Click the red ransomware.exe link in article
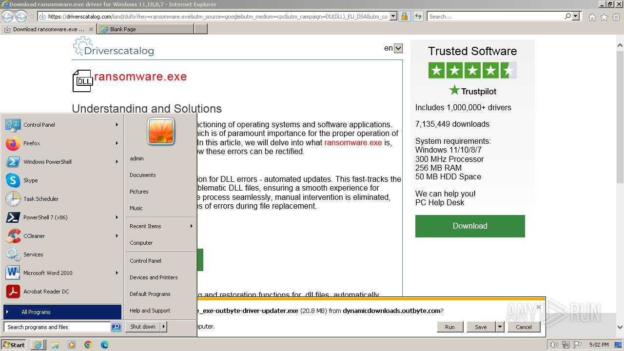 tap(353, 142)
